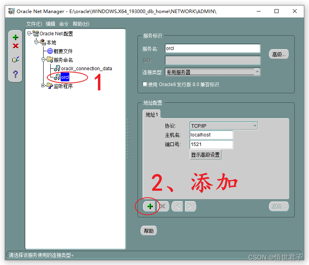Viewport: 309px width, 265px height.
Task: Open the 协议 TCP/IP dropdown
Action: coord(255,126)
